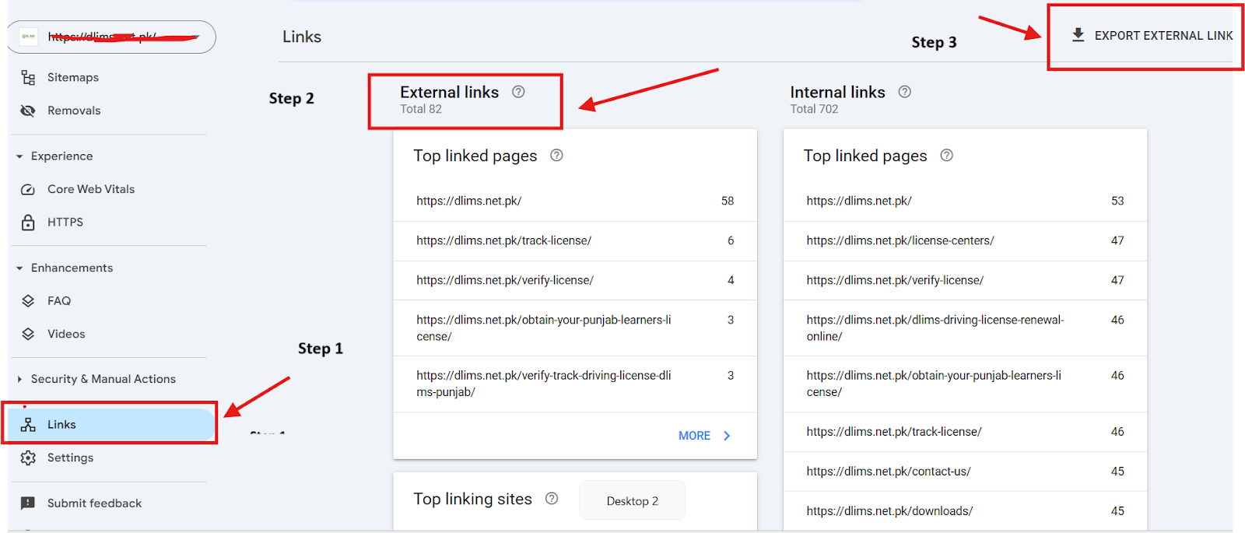1245x533 pixels.
Task: Open internal verify-license row with 47
Action: (965, 280)
